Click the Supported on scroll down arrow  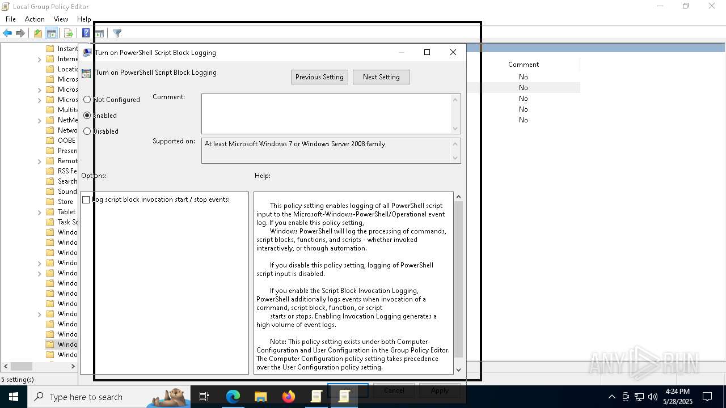coord(455,158)
